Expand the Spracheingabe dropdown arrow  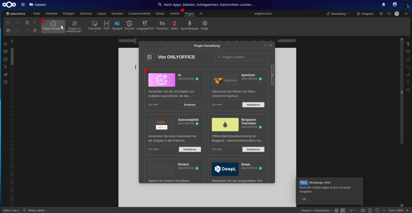[x=190, y=32]
